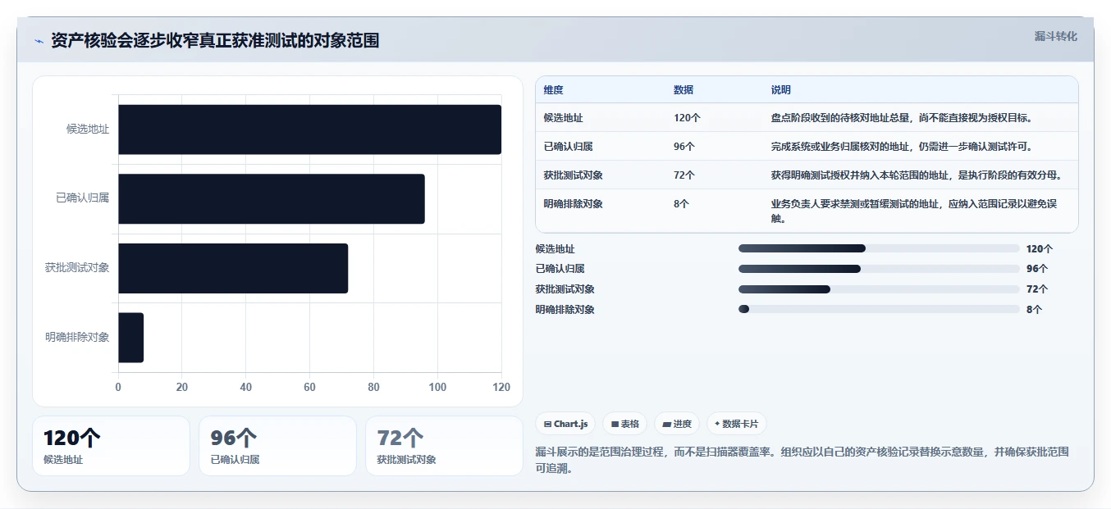Click the lightning icon beside the title

(x=39, y=41)
